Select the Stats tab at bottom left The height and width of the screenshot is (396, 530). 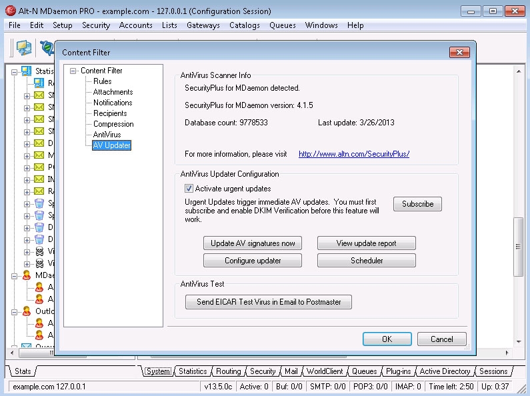click(x=23, y=371)
